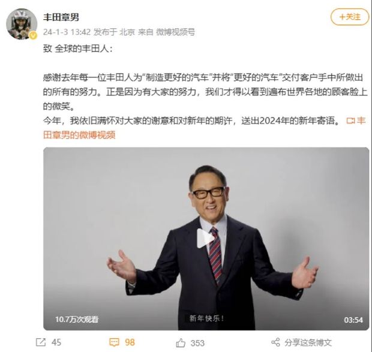
Task: Click the comment count 98
Action: coord(130,342)
